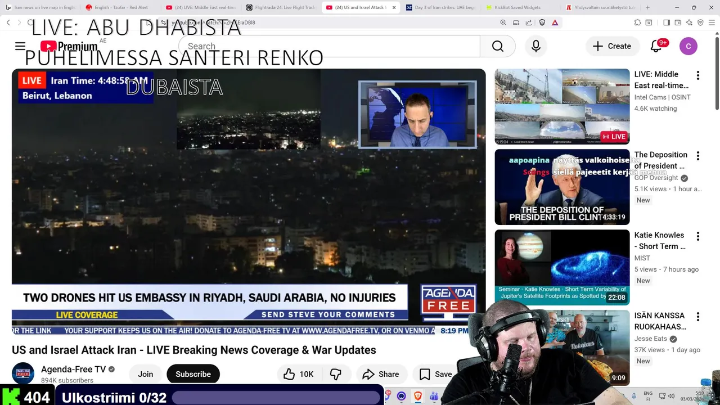Image resolution: width=720 pixels, height=405 pixels.
Task: Like the video with 10K thumbs up
Action: click(298, 374)
